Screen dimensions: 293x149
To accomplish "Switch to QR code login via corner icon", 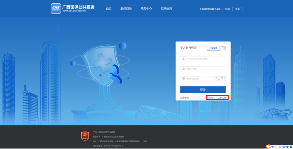I will (223, 48).
